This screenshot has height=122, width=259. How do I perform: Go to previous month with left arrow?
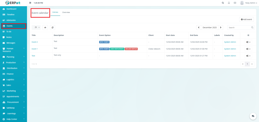click(199, 27)
